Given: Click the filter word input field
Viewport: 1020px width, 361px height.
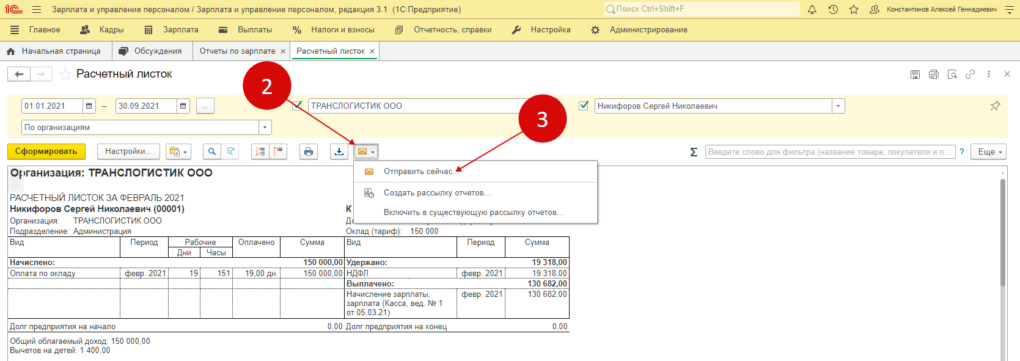Looking at the screenshot, I should point(829,152).
